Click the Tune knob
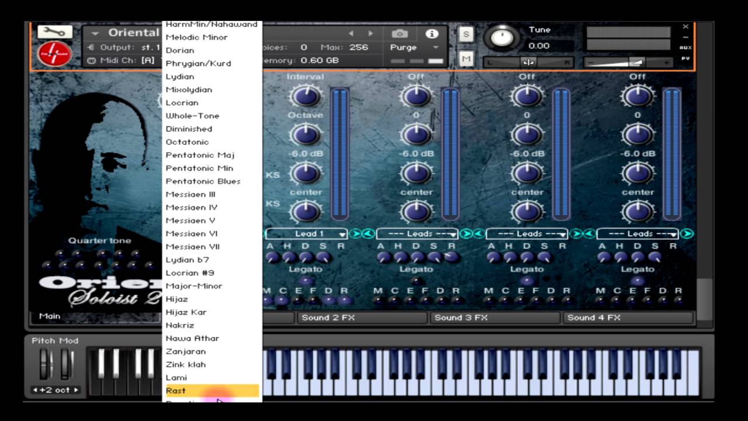Viewport: 748px width, 421px height. pyautogui.click(x=501, y=37)
